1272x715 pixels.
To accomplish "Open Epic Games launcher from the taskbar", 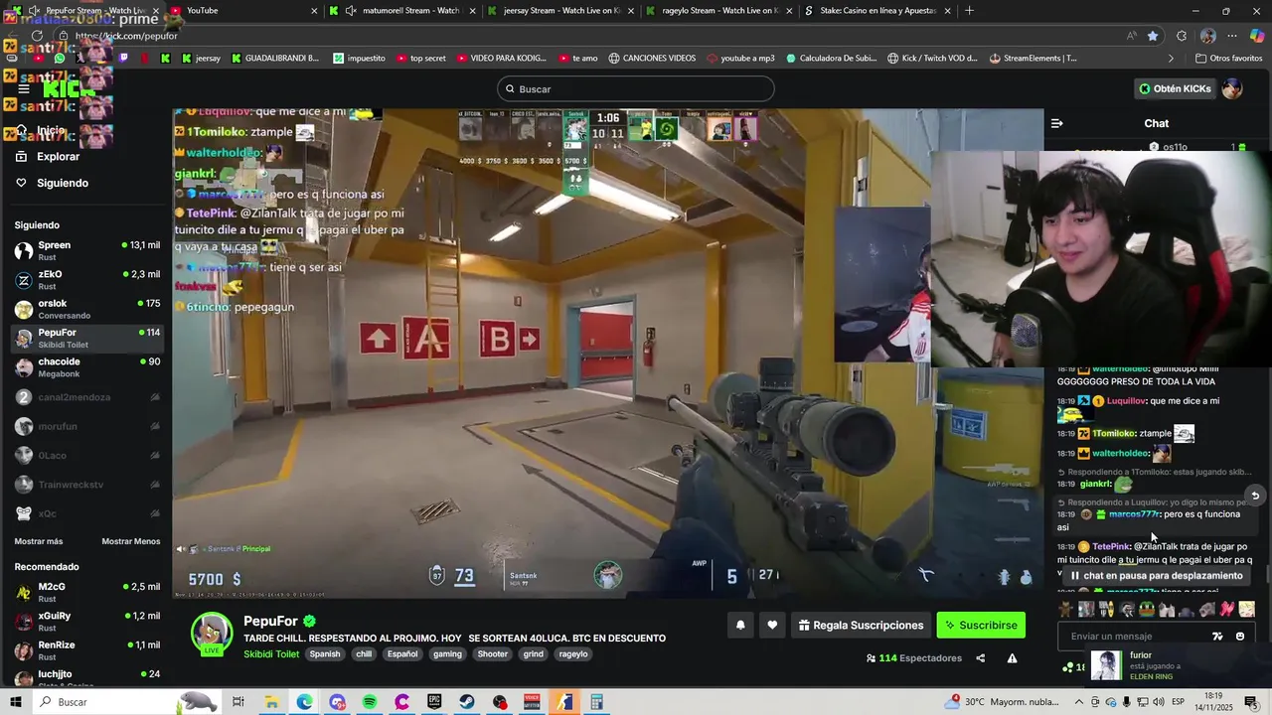I will pyautogui.click(x=434, y=702).
